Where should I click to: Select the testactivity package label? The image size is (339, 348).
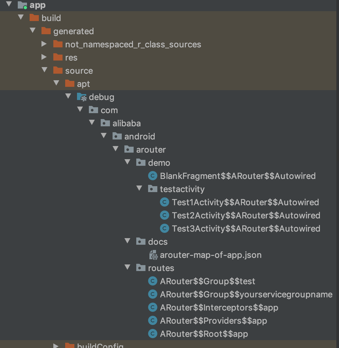coord(182,189)
